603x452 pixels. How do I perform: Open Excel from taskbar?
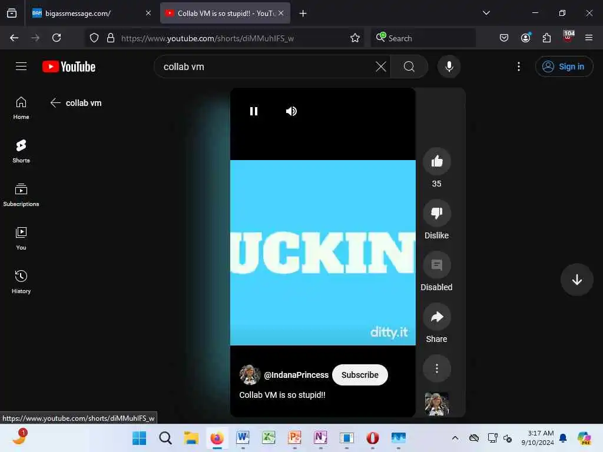click(269, 438)
